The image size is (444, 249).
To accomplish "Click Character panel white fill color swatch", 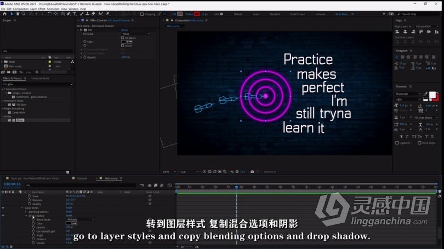I will click(x=432, y=95).
